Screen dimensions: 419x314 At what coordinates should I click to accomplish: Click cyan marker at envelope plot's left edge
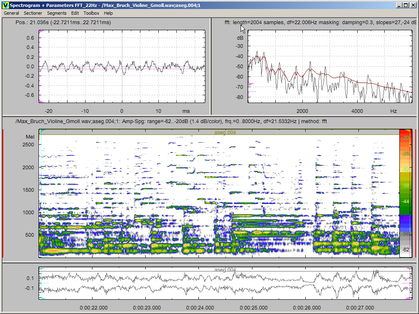click(x=42, y=269)
